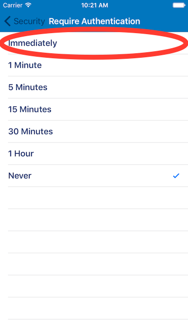The height and width of the screenshot is (335, 188).
Task: Select Never authentication option
Action: (x=94, y=176)
